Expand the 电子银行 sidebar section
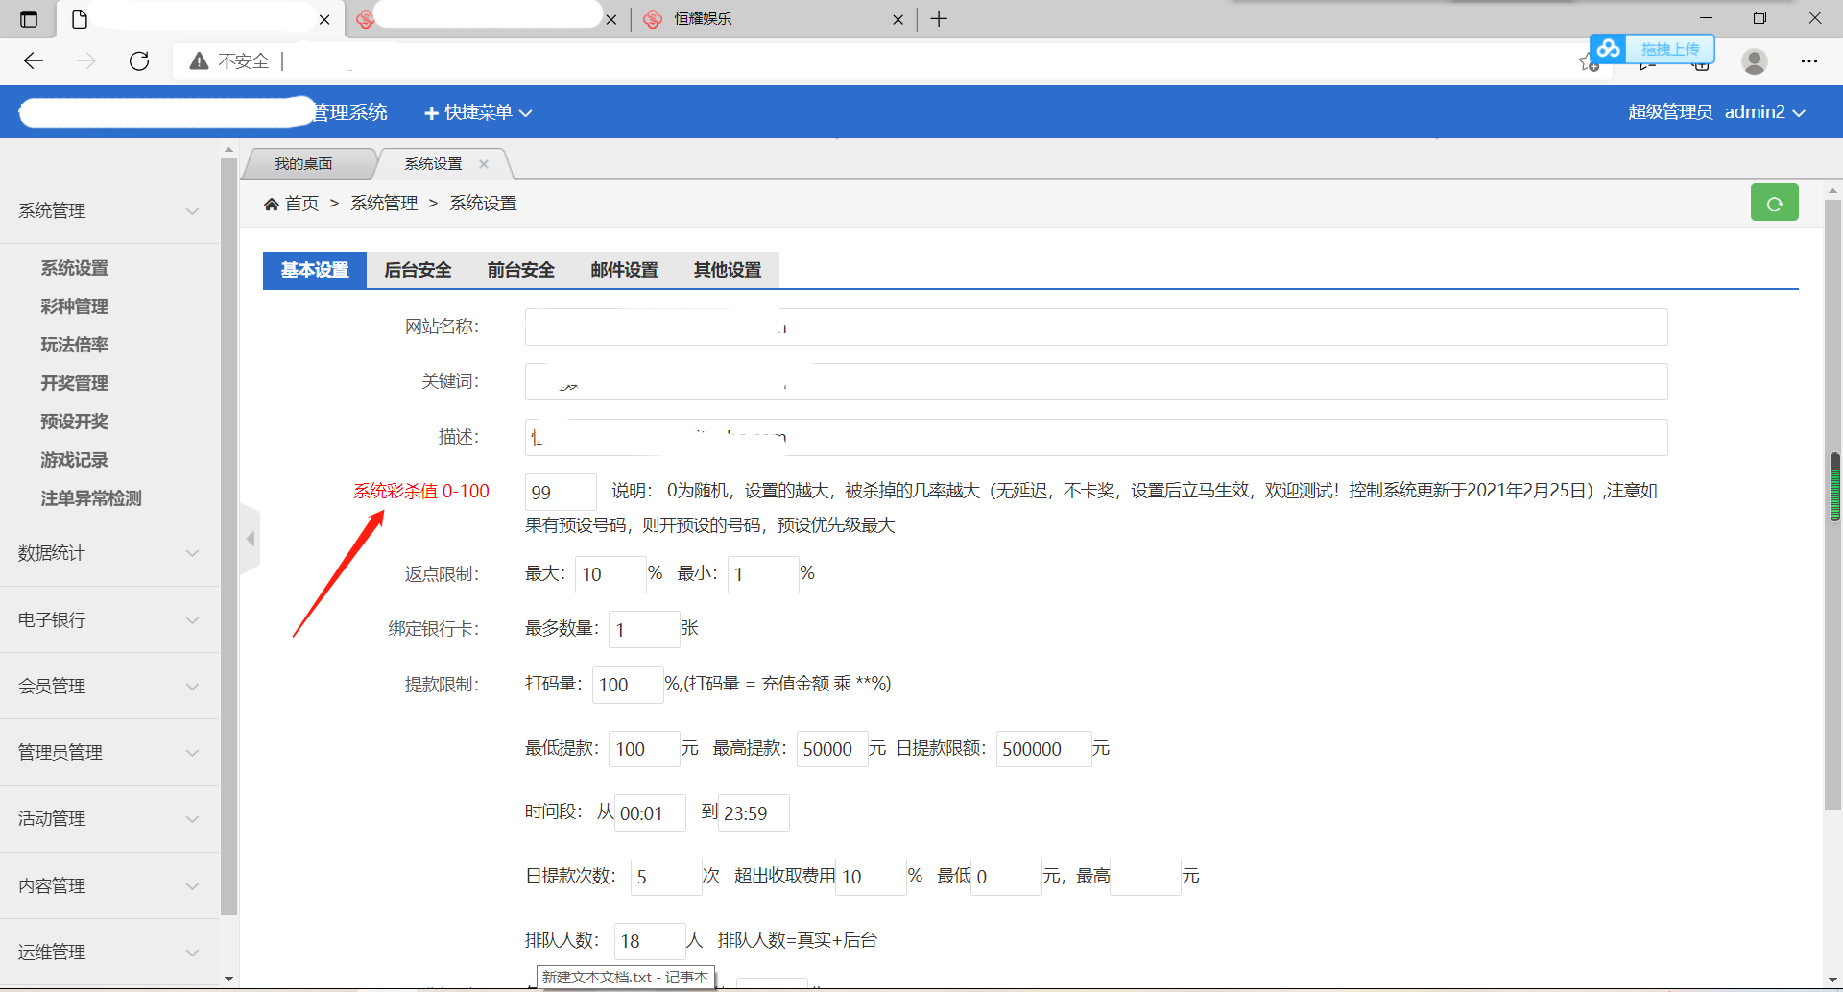The width and height of the screenshot is (1843, 992). 108,620
